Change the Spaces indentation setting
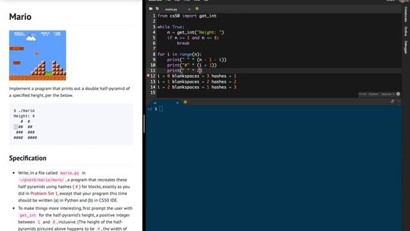410x231 pixels. pos(388,94)
